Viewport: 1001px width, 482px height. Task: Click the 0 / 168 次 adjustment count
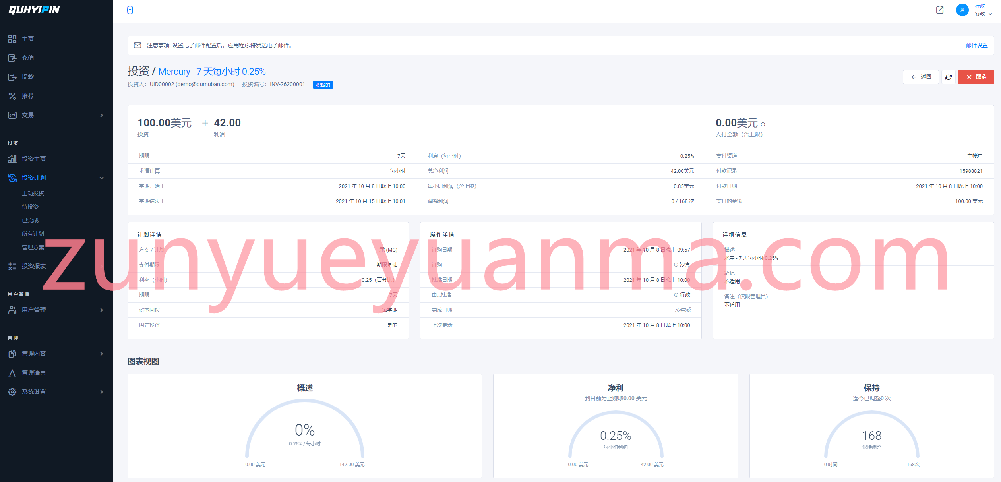click(x=683, y=201)
